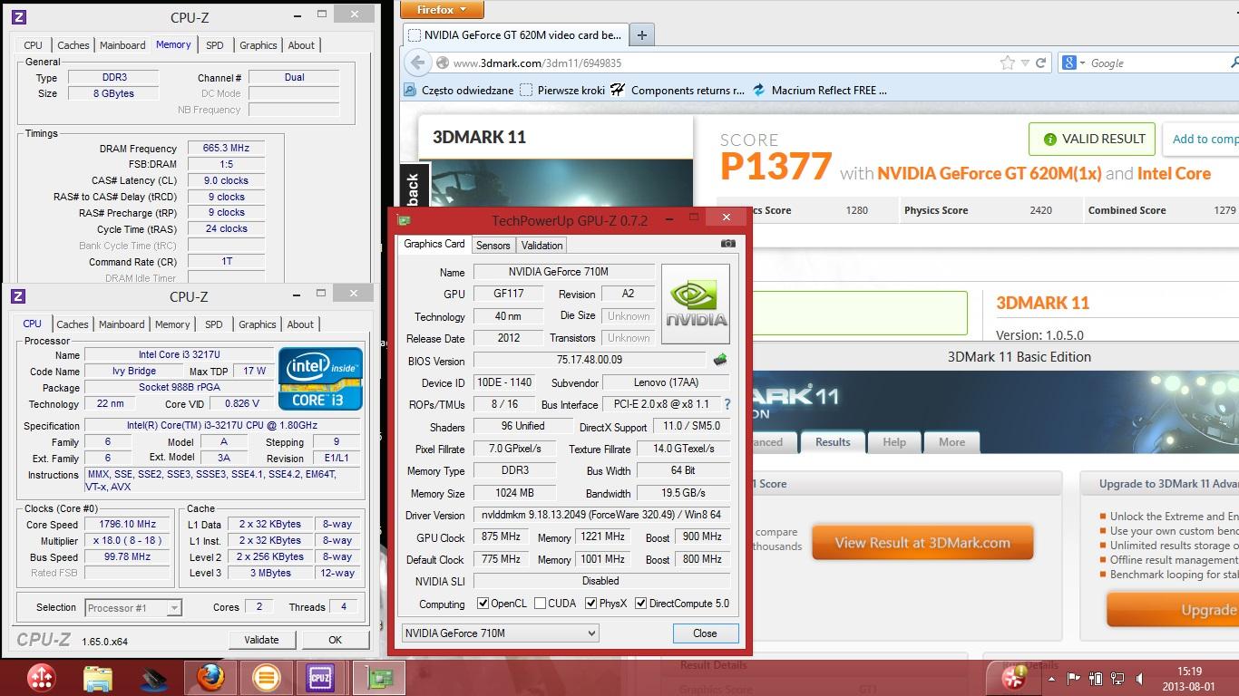This screenshot has height=696, width=1239.
Task: Select the NVIDIA GeForce GT 620M browser tab
Action: tap(515, 34)
